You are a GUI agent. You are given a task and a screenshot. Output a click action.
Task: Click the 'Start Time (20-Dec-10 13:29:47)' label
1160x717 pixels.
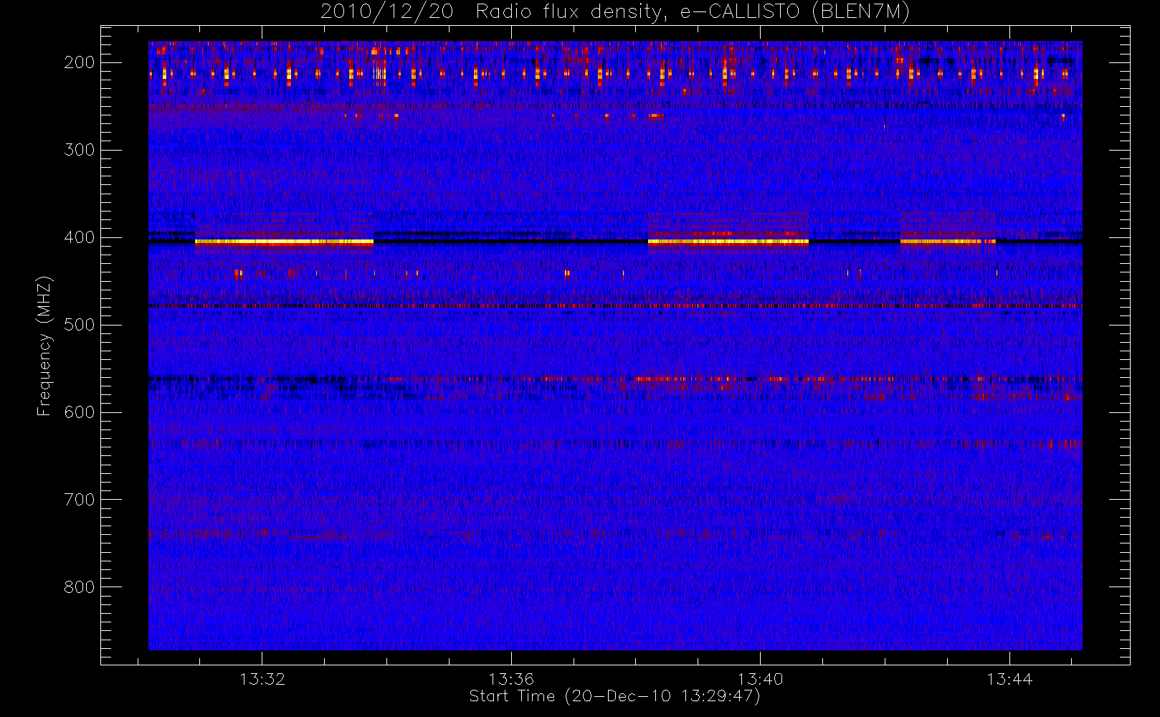click(x=614, y=696)
